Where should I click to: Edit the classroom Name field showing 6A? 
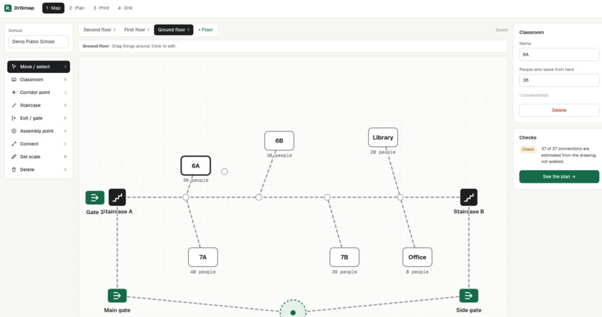(559, 54)
